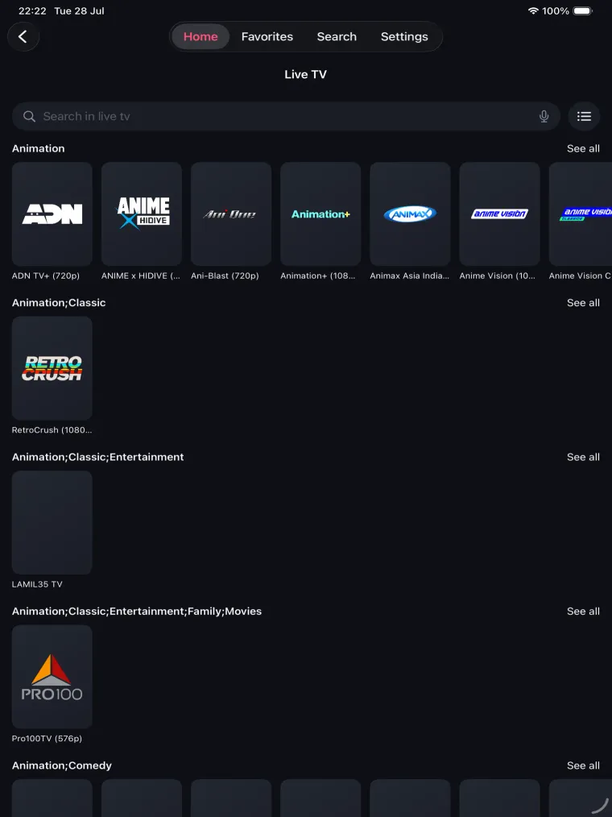Screen dimensions: 612x817
Task: Open Animax Asia India channel card
Action: click(411, 214)
